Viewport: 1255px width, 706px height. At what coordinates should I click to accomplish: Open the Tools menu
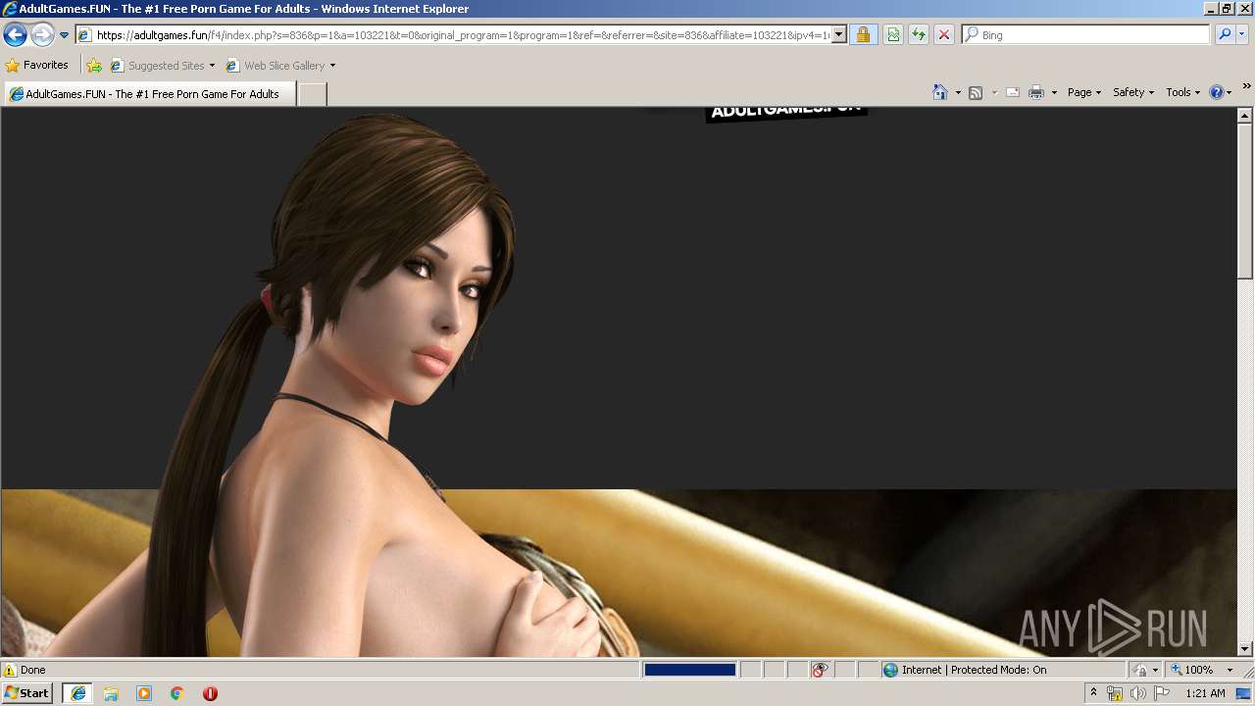pos(1182,92)
